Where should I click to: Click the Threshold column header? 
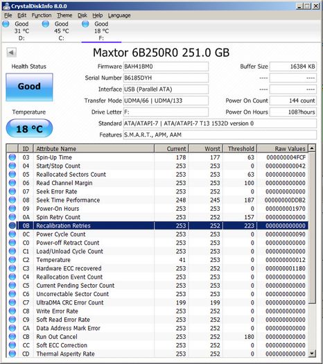(240, 148)
